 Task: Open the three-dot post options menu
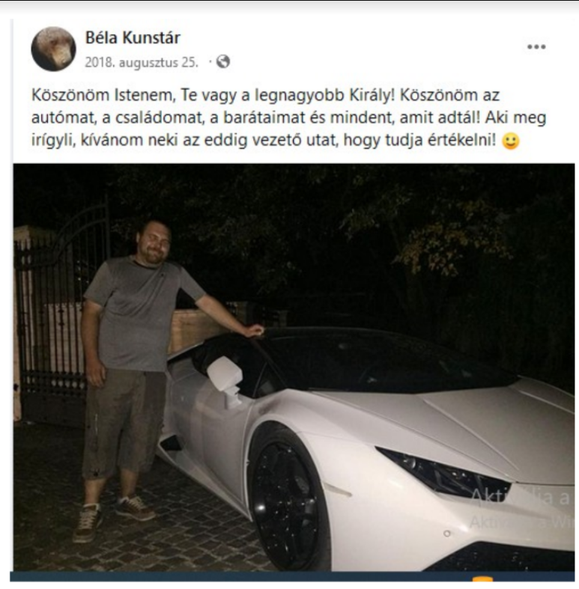click(x=536, y=47)
